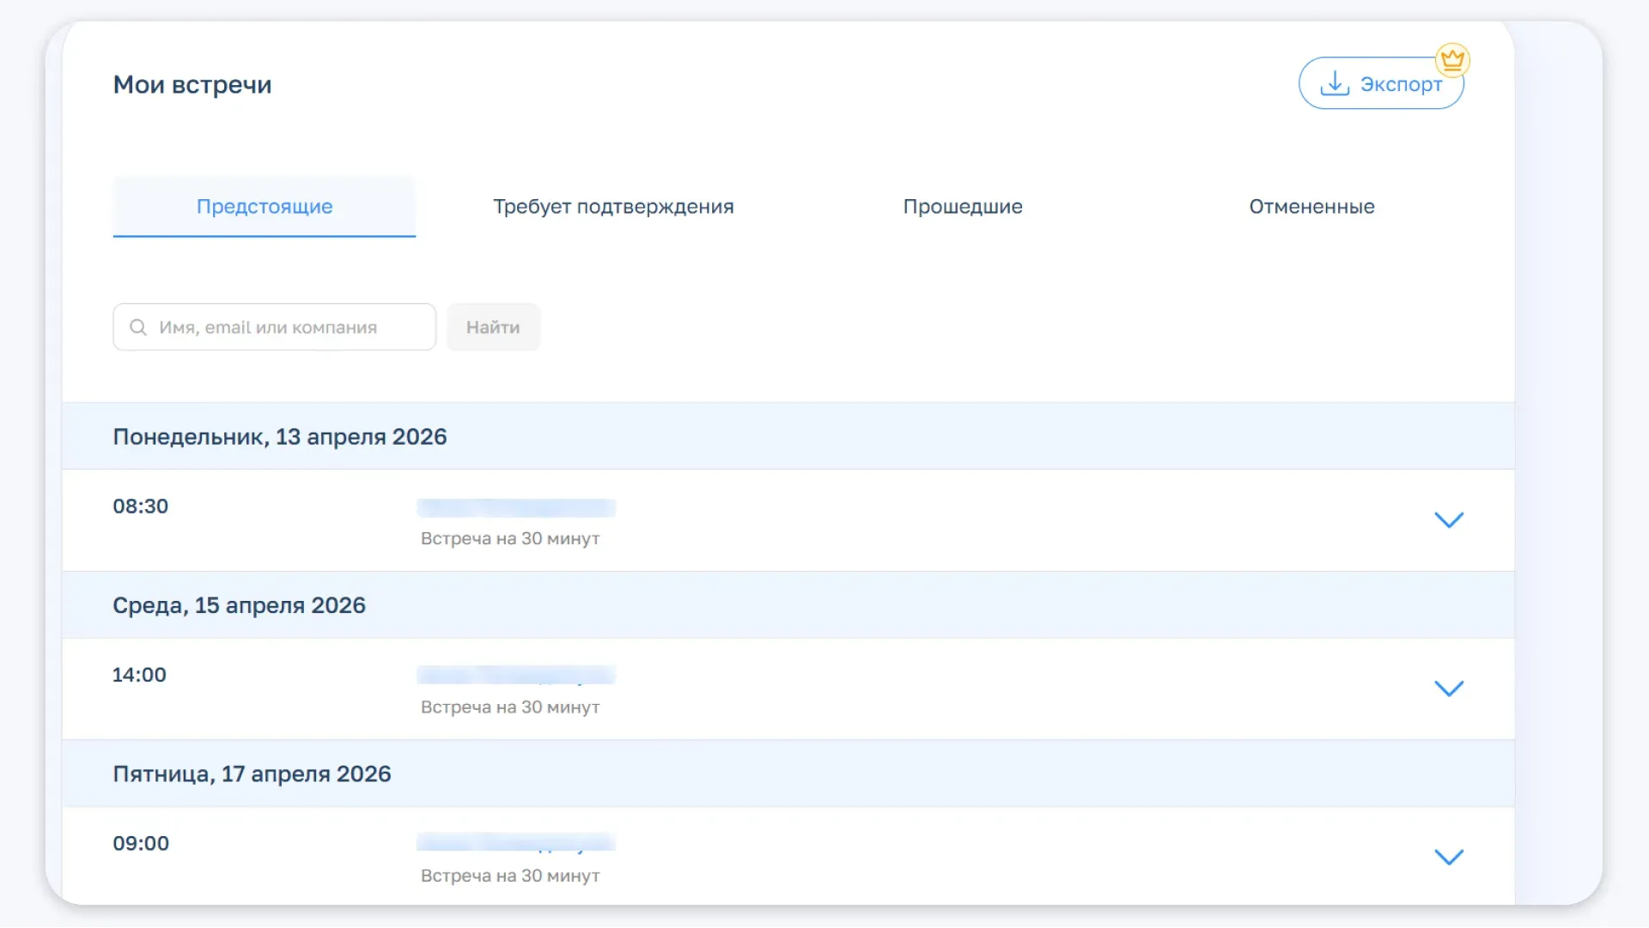This screenshot has height=928, width=1649.
Task: Click the magnifier icon in search box
Action: pyautogui.click(x=138, y=327)
